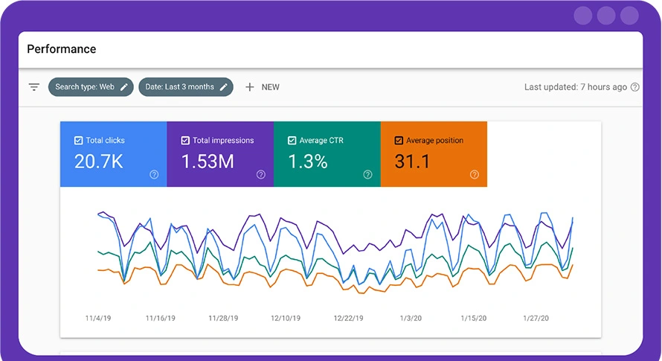Click the chart at the 12/22/19 date label
Screen dimensions: 662x361
click(348, 318)
